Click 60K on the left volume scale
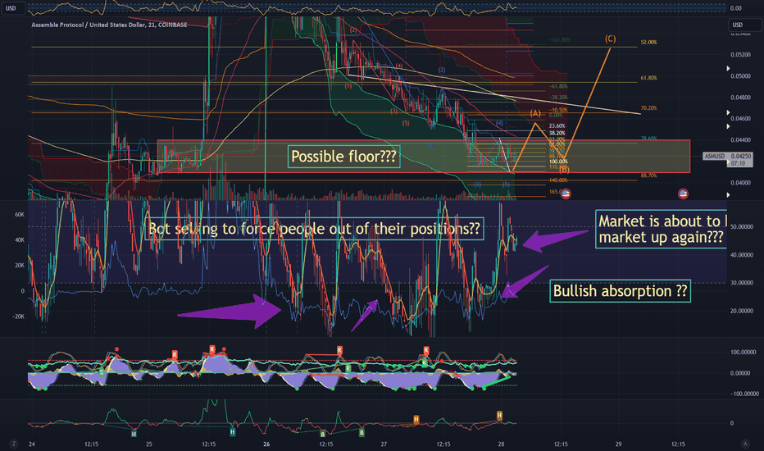The image size is (764, 451). (20, 215)
